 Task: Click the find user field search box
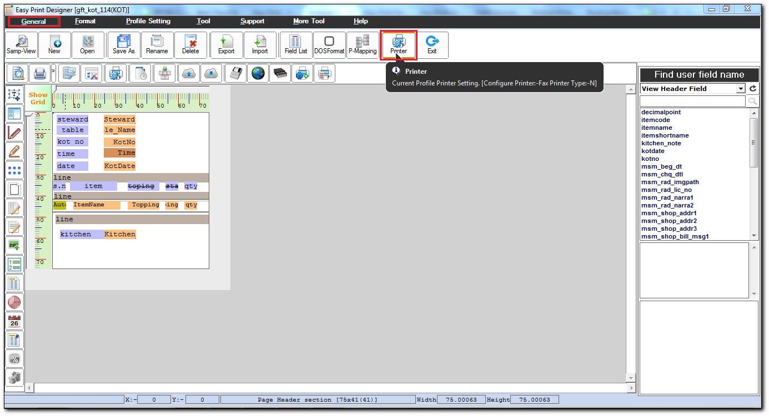[692, 101]
